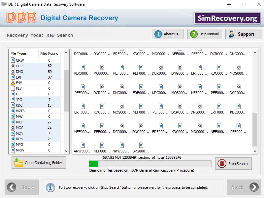Select the CRW file type icon
The image size is (264, 198).
[x=13, y=60]
